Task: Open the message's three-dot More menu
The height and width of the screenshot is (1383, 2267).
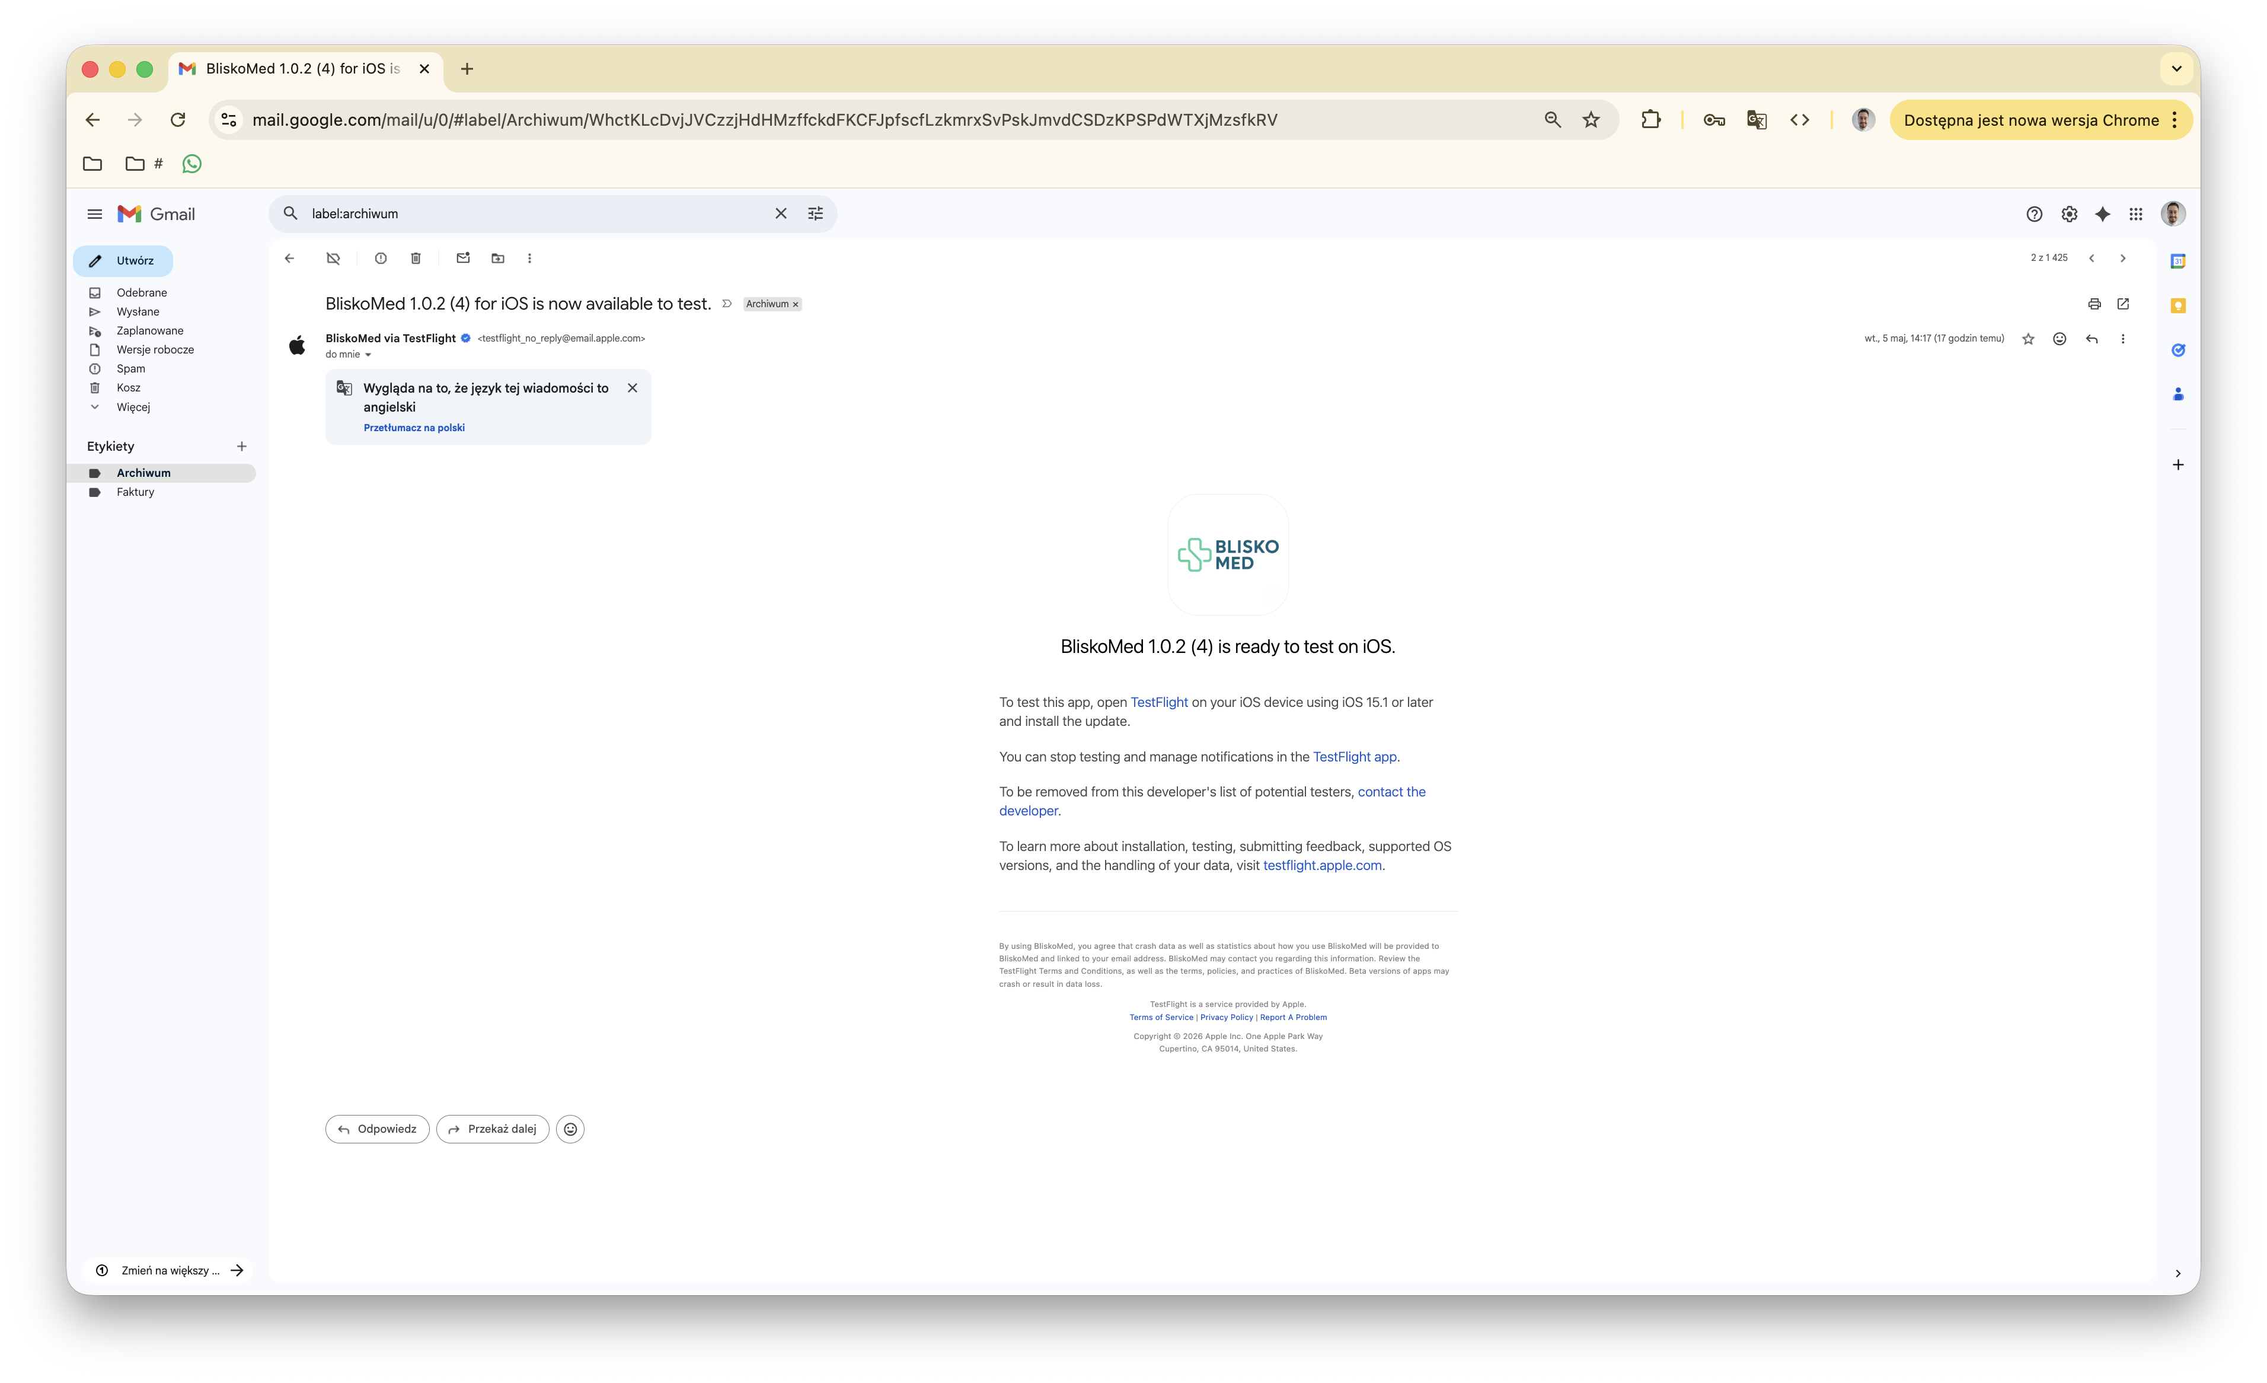Action: pos(2122,339)
